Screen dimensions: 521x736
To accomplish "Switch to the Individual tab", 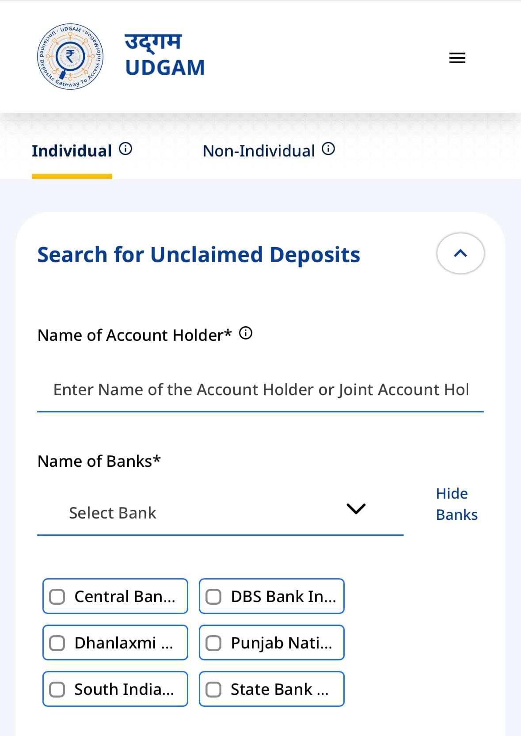I will coord(72,151).
